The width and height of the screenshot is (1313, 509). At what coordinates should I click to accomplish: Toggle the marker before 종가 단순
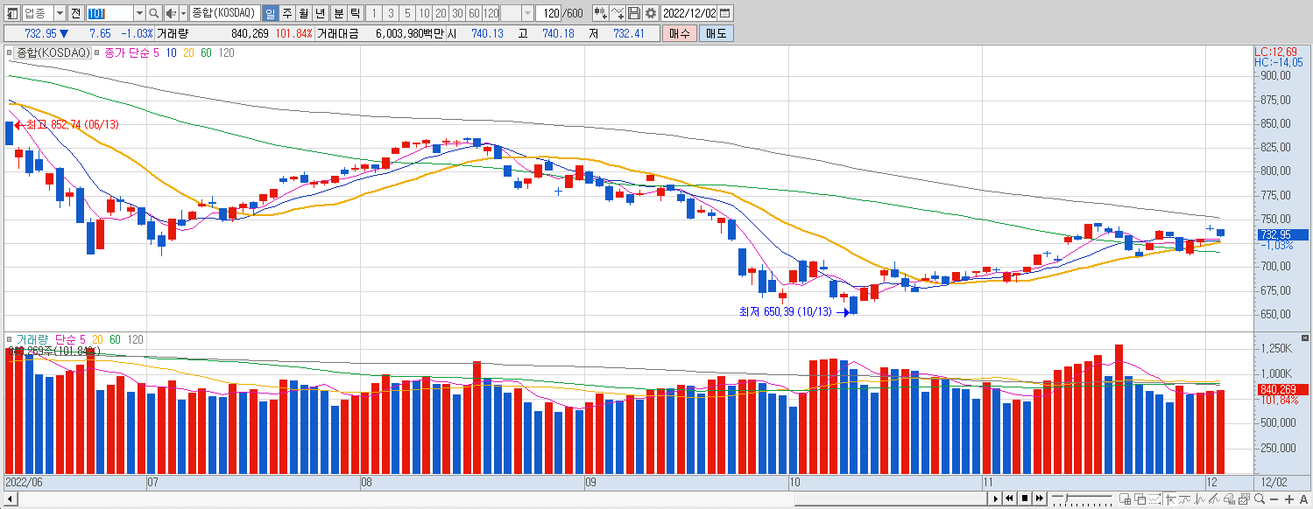tap(98, 53)
